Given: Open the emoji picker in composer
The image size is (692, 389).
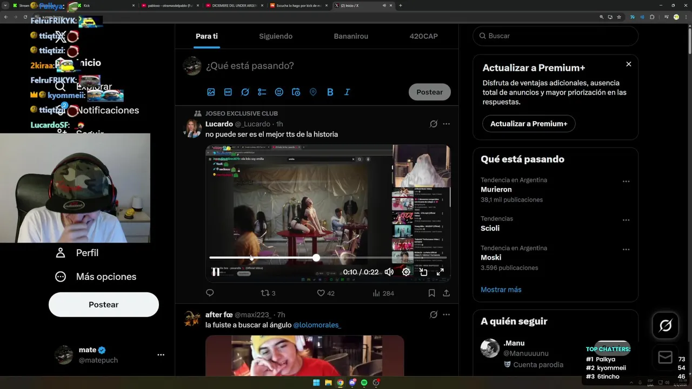Looking at the screenshot, I should click(x=279, y=92).
